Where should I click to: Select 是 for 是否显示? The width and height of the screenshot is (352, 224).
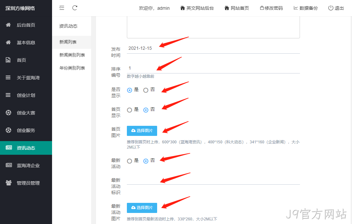[129, 90]
